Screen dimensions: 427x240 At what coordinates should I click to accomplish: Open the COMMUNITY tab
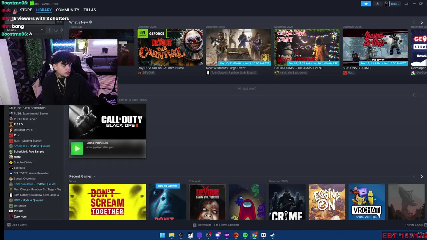pos(67,10)
